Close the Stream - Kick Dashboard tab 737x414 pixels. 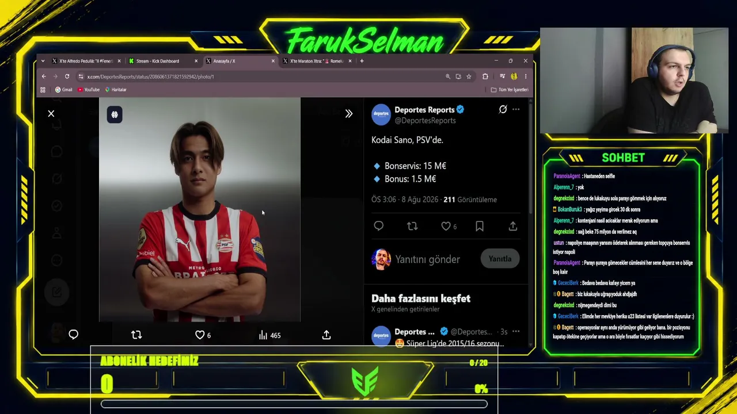(196, 61)
